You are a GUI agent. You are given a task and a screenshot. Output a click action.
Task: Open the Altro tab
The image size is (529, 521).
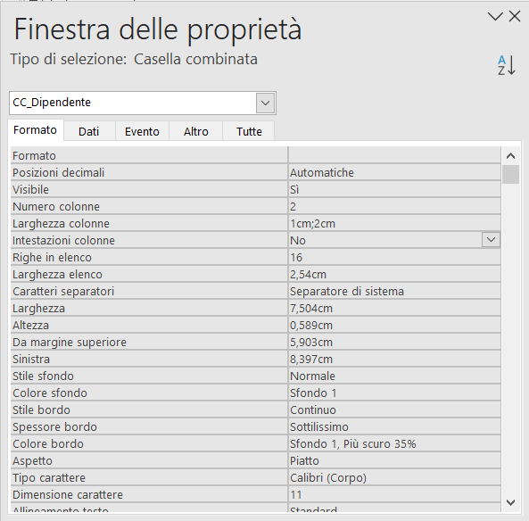tap(196, 131)
